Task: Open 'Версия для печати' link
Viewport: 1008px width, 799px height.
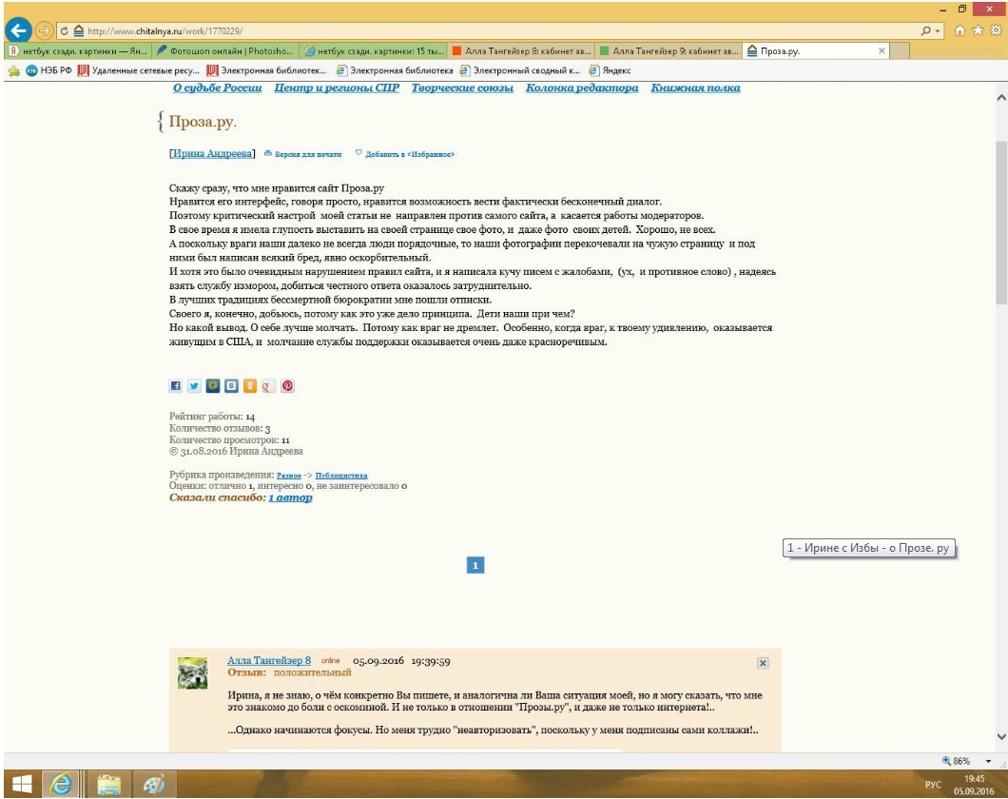Action: [x=308, y=154]
